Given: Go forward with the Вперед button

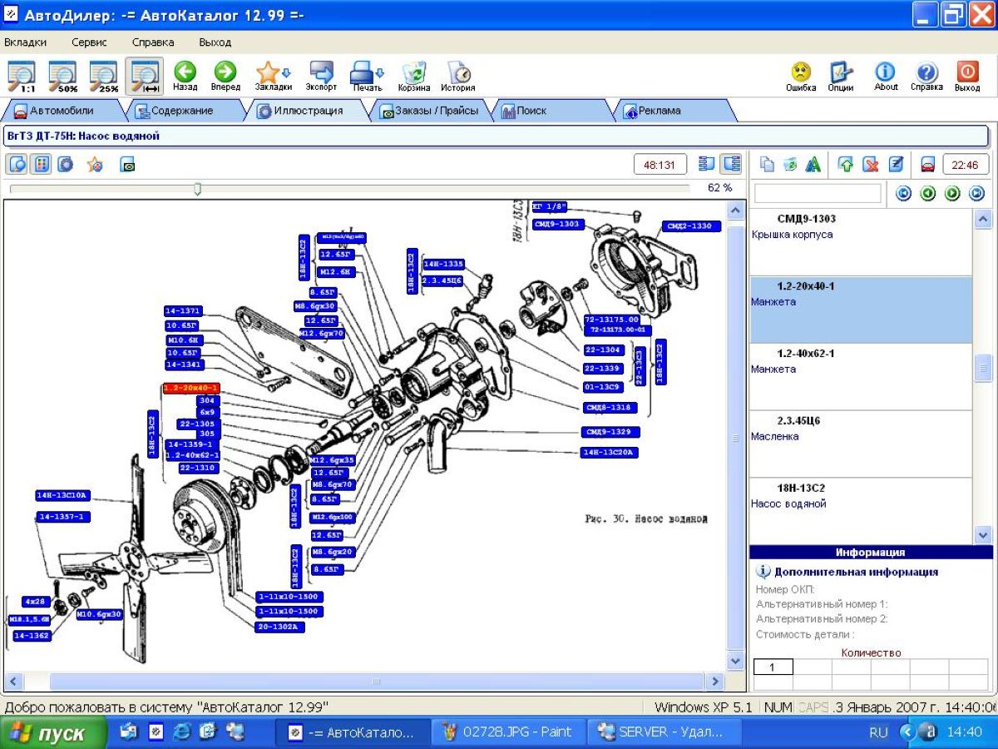Looking at the screenshot, I should (x=225, y=77).
